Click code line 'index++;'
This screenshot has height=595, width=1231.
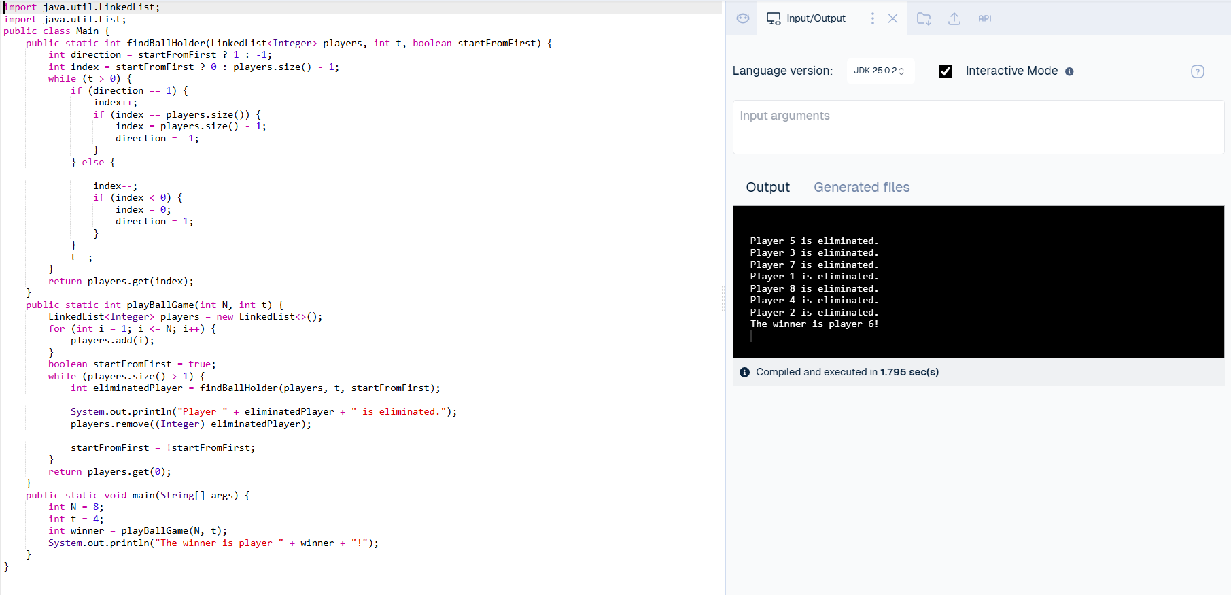click(x=115, y=102)
